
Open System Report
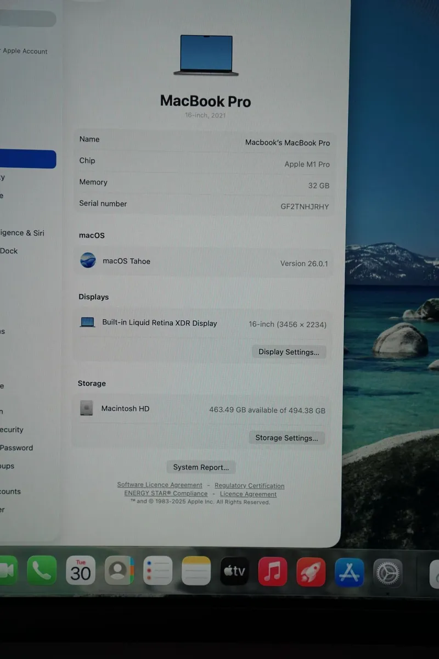(x=201, y=467)
